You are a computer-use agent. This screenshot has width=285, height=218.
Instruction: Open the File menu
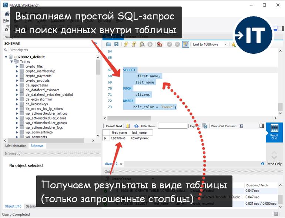[x=6, y=21]
